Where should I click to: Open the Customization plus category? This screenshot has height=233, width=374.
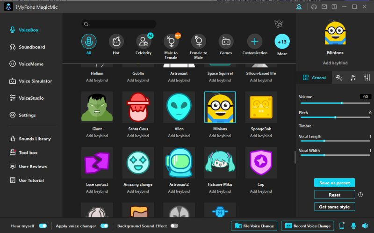[255, 41]
